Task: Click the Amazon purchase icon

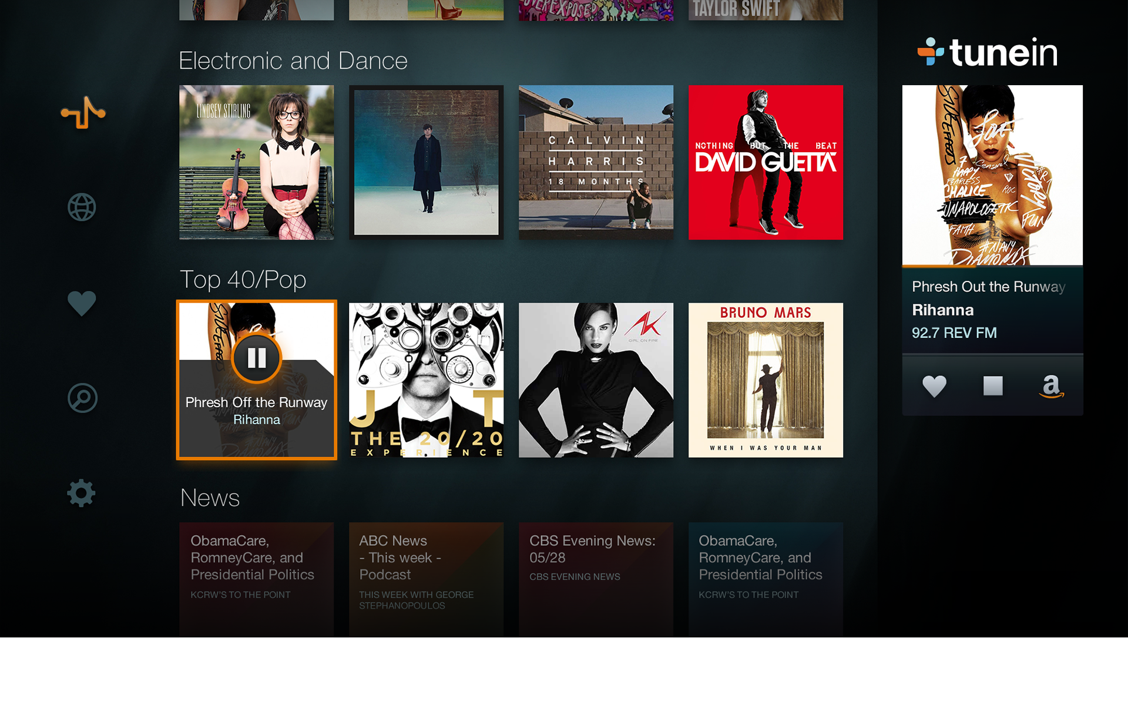Action: tap(1051, 386)
